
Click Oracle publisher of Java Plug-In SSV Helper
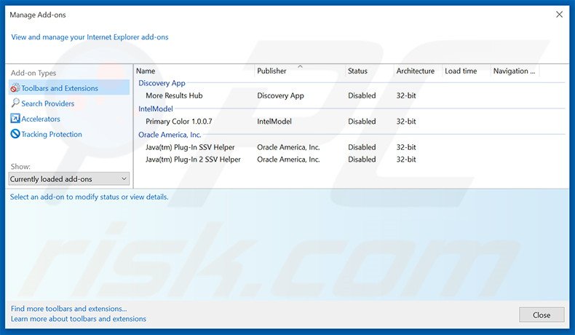click(x=288, y=147)
